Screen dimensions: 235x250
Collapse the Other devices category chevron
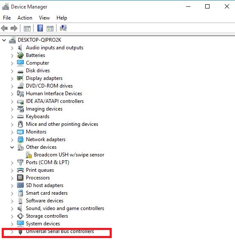coord(12,147)
